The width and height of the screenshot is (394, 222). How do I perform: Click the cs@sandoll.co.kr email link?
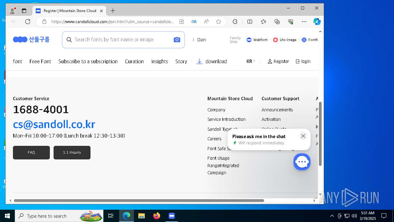(x=54, y=124)
